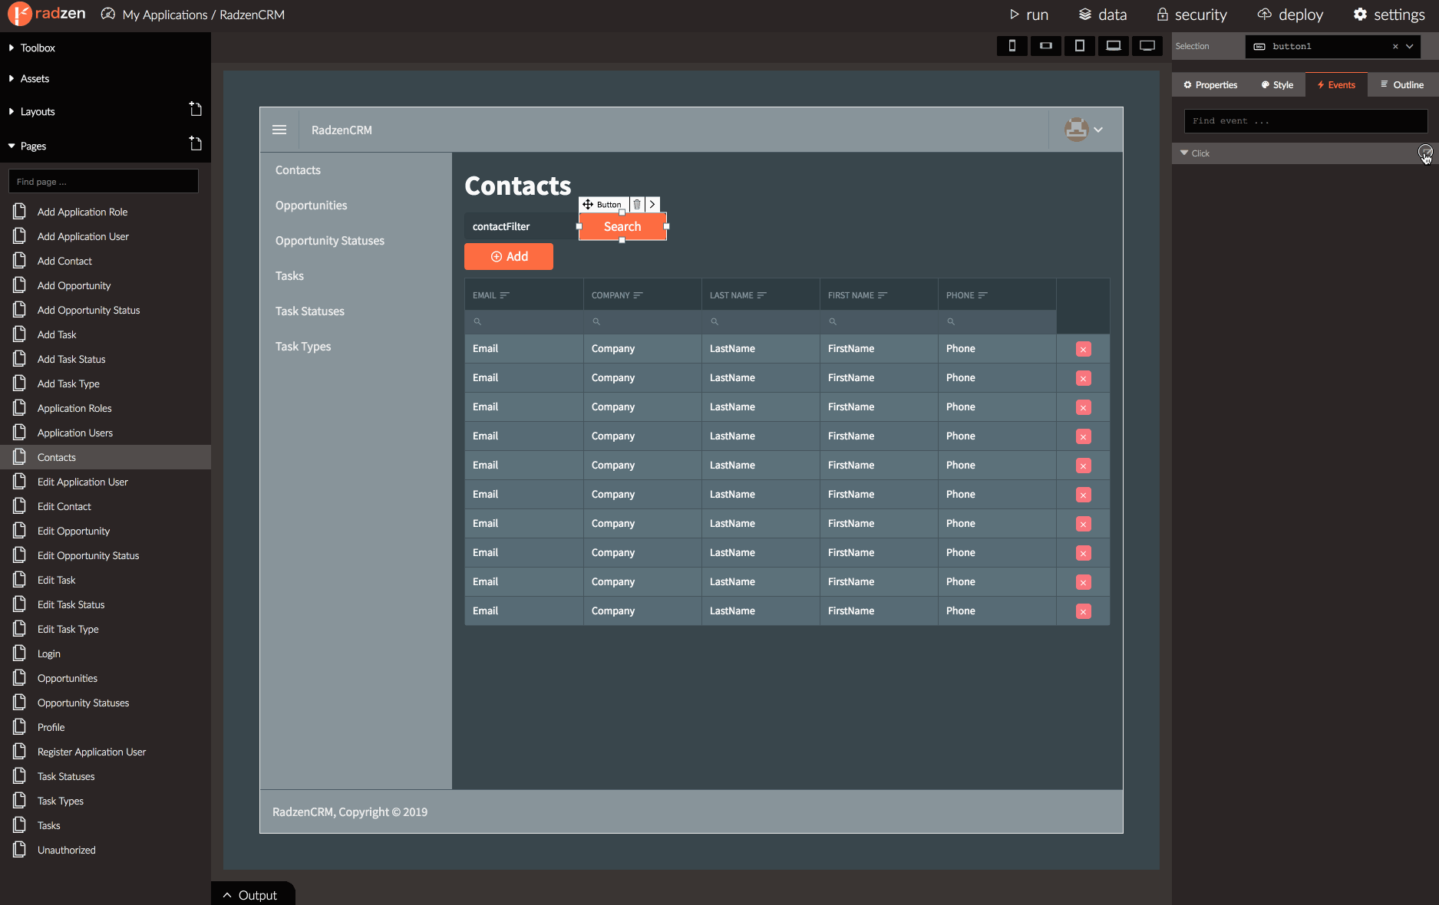This screenshot has width=1439, height=905.
Task: Collapse the Click event section
Action: click(1184, 153)
